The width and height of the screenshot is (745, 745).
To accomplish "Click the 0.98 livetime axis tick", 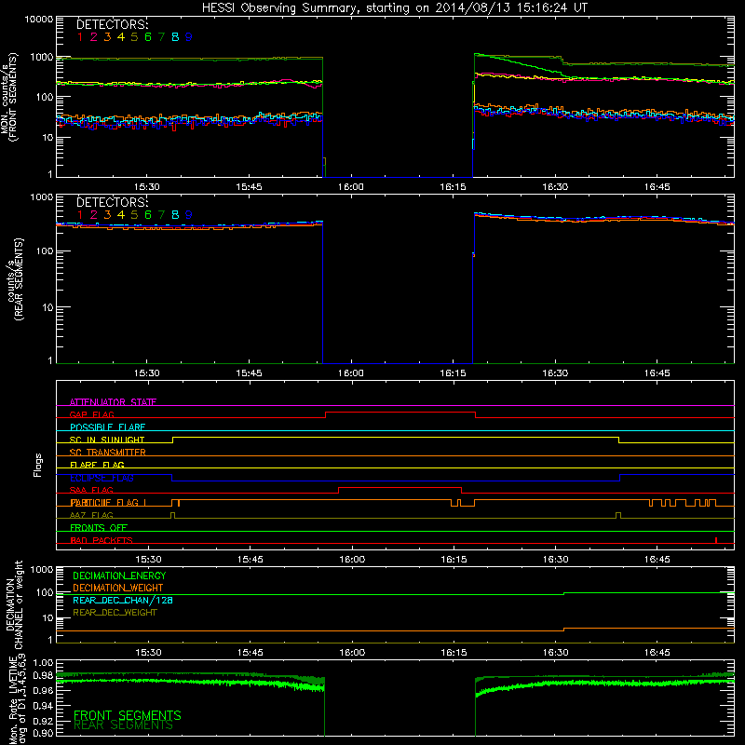I will 43,676.
